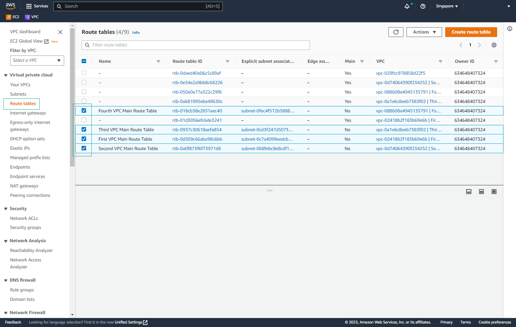Select row rtb-01d3056efc6de3241 checkbox

coord(84,120)
